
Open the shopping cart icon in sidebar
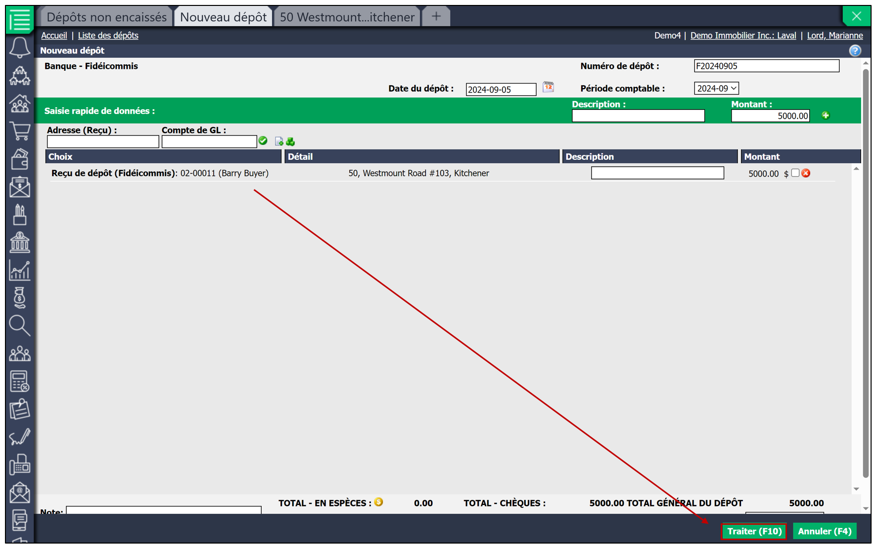[20, 132]
